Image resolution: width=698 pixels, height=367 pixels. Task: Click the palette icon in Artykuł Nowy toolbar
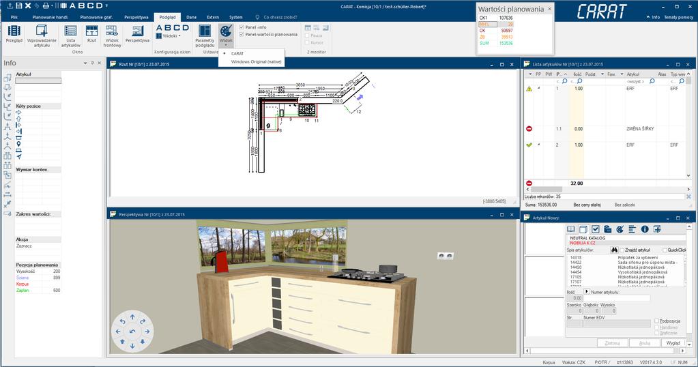(620, 229)
